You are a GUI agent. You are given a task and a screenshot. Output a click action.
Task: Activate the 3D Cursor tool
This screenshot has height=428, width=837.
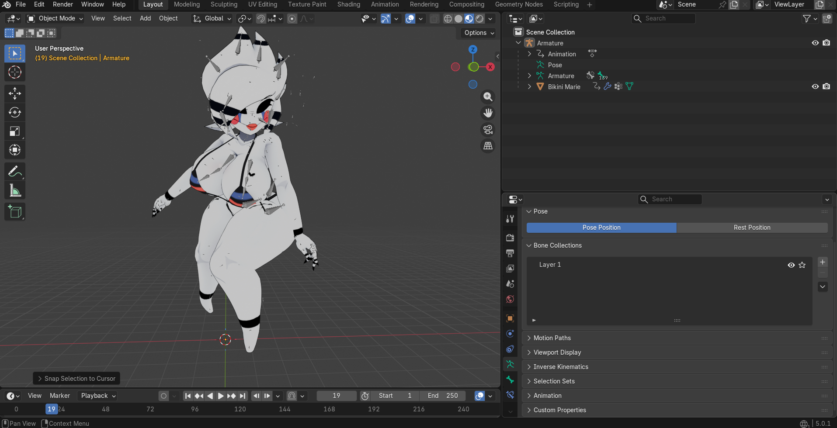15,72
